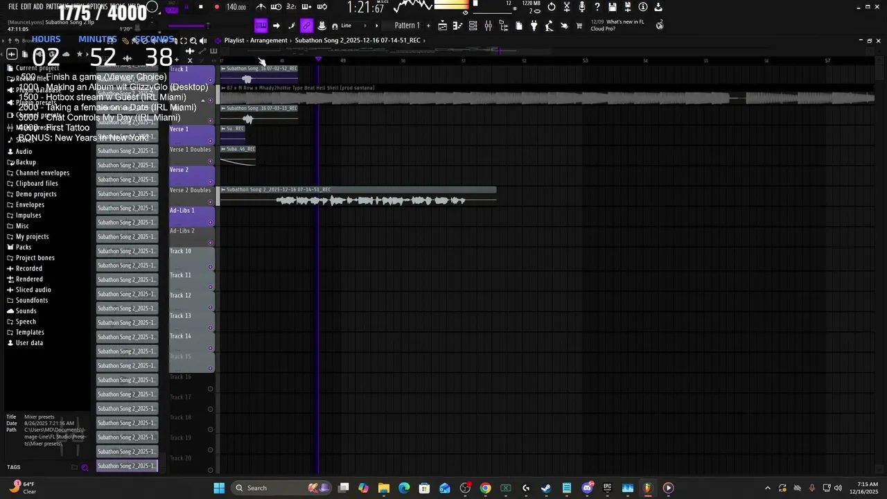The height and width of the screenshot is (499, 887).
Task: Expand the Envelopes folder
Action: tap(30, 204)
